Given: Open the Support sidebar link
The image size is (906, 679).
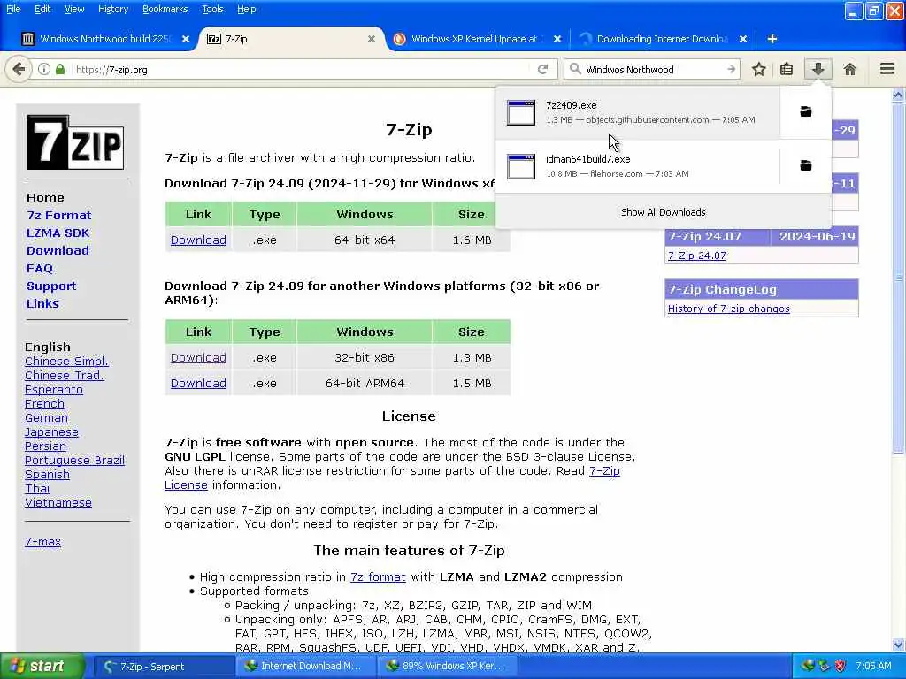Looking at the screenshot, I should 50,286.
